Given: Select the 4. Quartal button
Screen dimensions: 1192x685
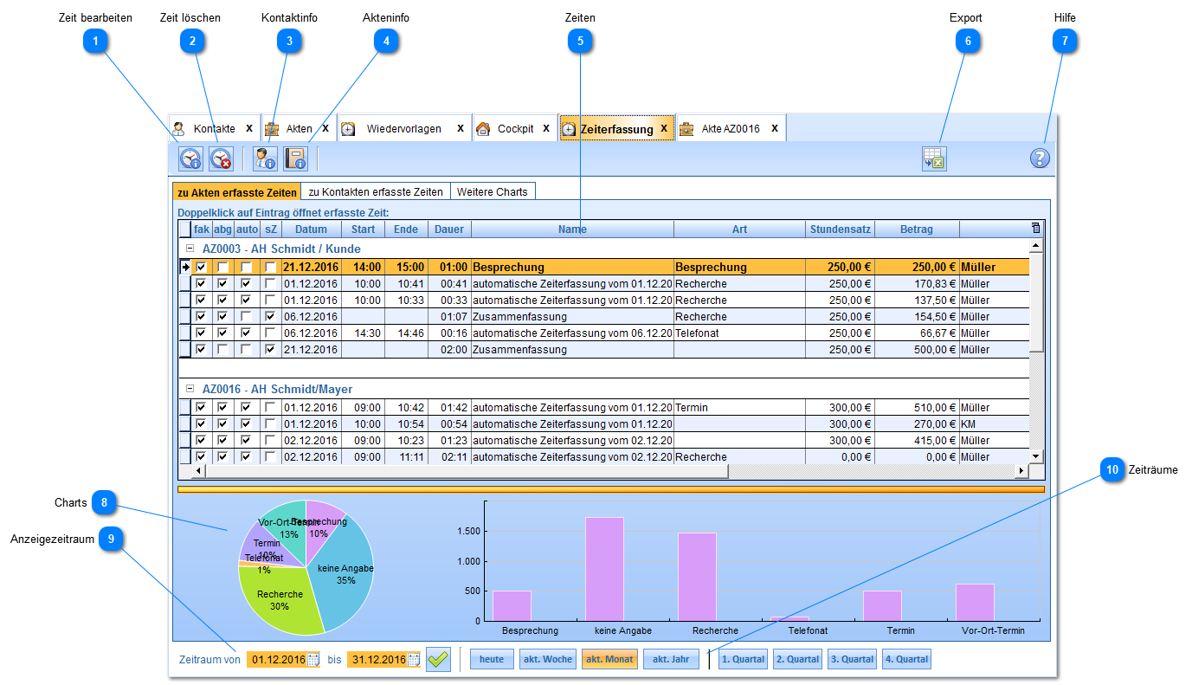Looking at the screenshot, I should pyautogui.click(x=906, y=660).
